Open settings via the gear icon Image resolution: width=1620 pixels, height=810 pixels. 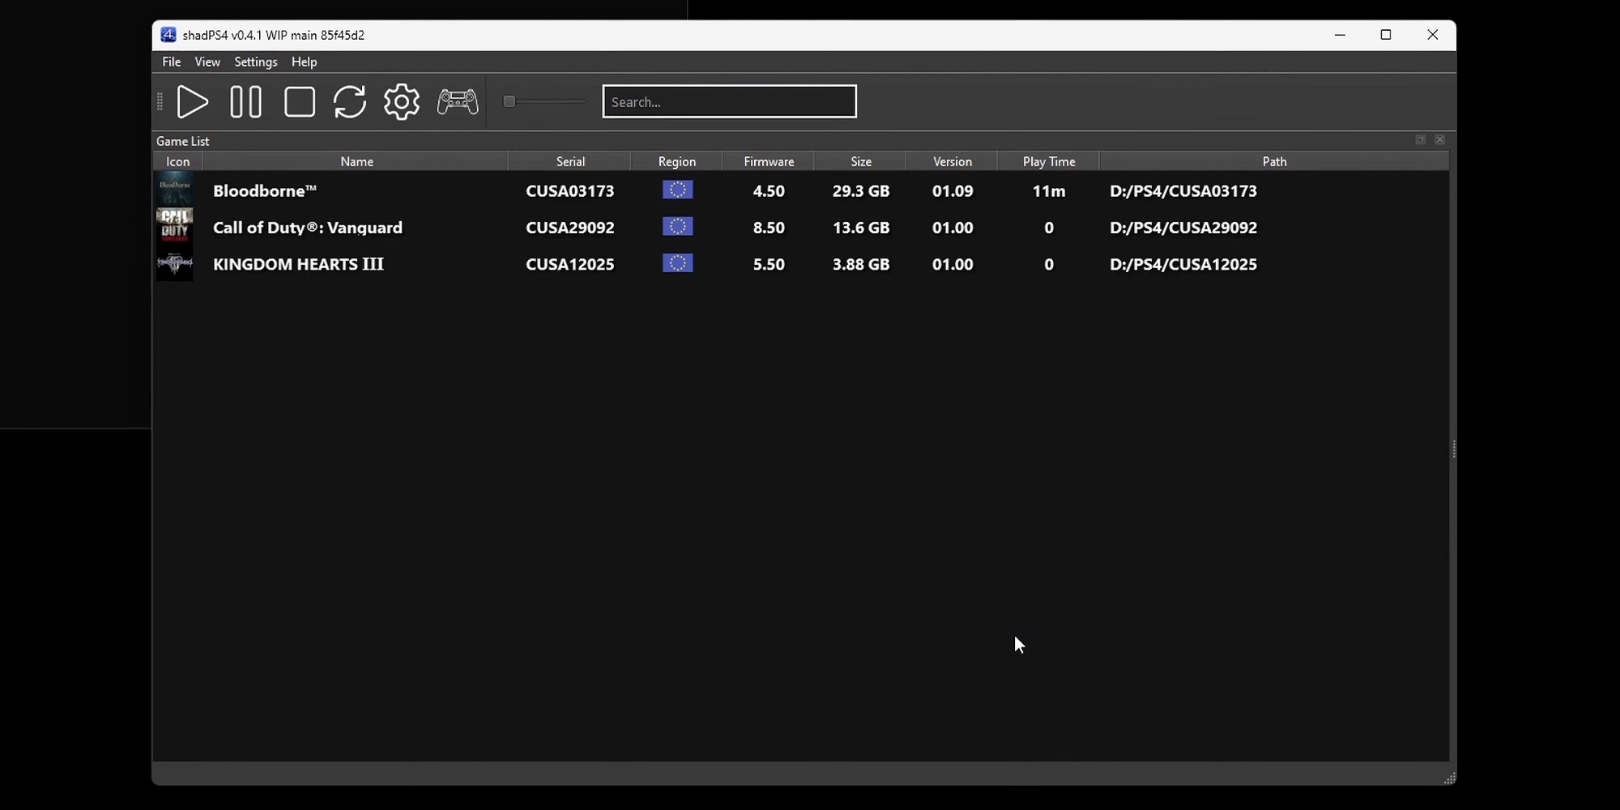pos(402,102)
